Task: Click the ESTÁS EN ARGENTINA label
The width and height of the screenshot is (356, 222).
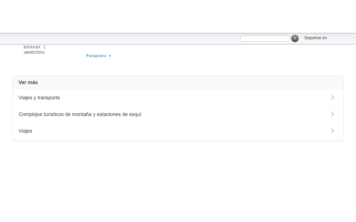Action: click(34, 50)
